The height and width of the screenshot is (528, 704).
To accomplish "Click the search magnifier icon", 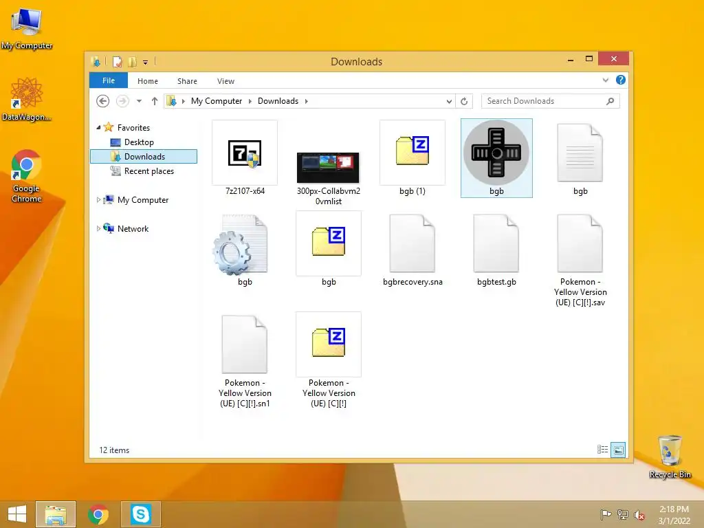I will click(610, 101).
